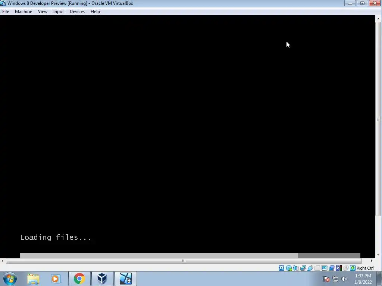Click the audio status icon
This screenshot has width=382, height=286.
pyautogui.click(x=296, y=268)
